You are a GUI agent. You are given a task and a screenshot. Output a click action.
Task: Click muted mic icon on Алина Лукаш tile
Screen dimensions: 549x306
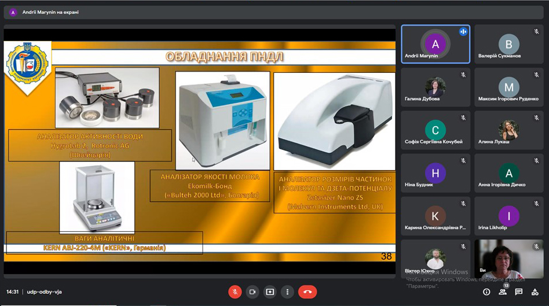536,117
